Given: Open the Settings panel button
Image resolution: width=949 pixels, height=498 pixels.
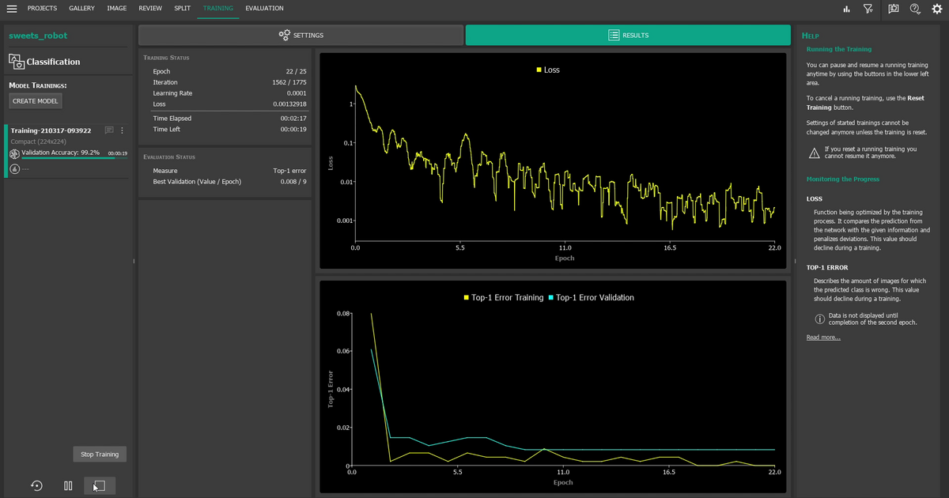Looking at the screenshot, I should [x=301, y=35].
